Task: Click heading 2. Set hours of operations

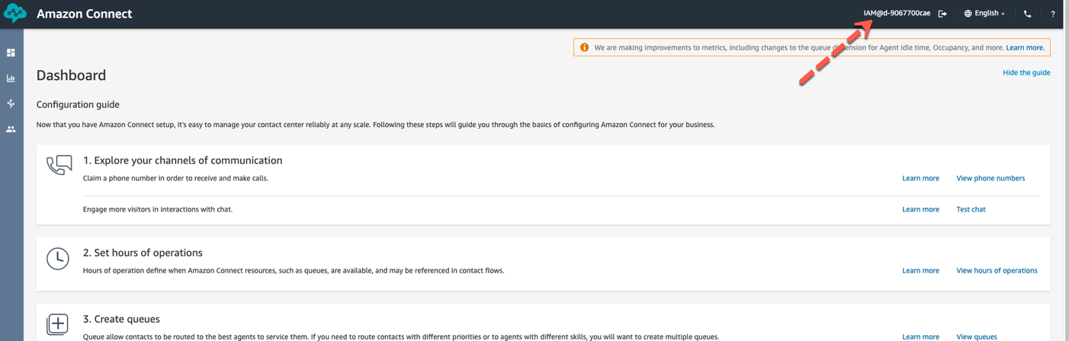Action: pos(143,253)
